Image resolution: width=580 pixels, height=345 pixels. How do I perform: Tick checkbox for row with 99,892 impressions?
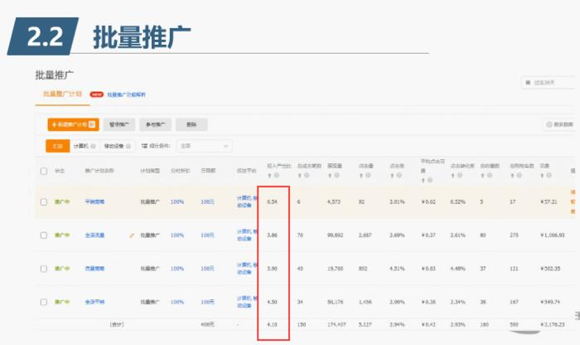[x=44, y=236]
